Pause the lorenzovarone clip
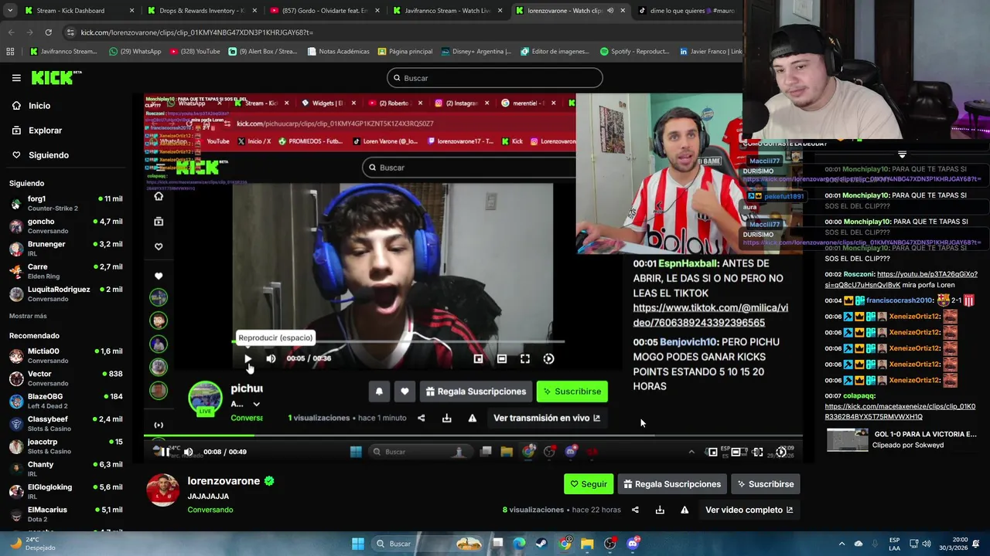The height and width of the screenshot is (556, 990). click(x=163, y=452)
